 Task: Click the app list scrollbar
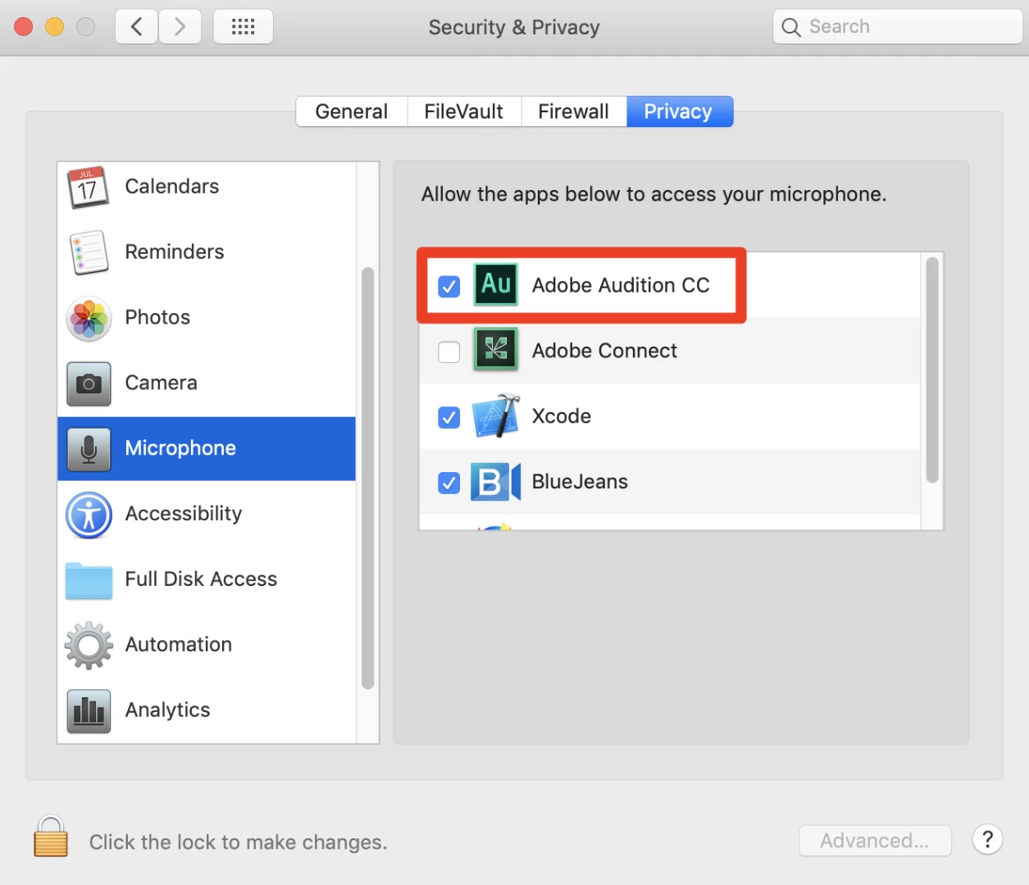tap(931, 370)
